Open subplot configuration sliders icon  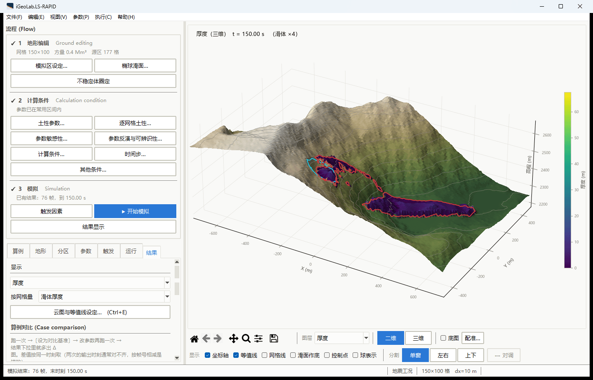point(259,339)
